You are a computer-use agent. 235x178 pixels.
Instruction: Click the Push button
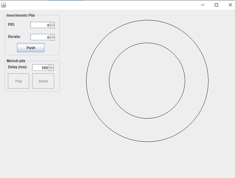(31, 48)
